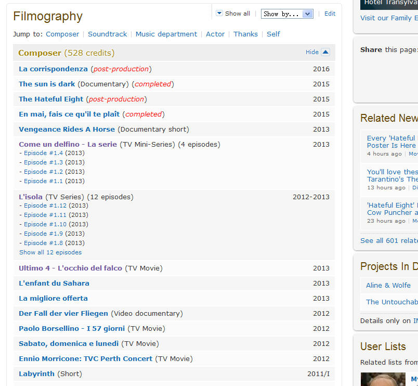Open the La corrispondenza title
Screen dimensions: 418x386
click(x=53, y=69)
